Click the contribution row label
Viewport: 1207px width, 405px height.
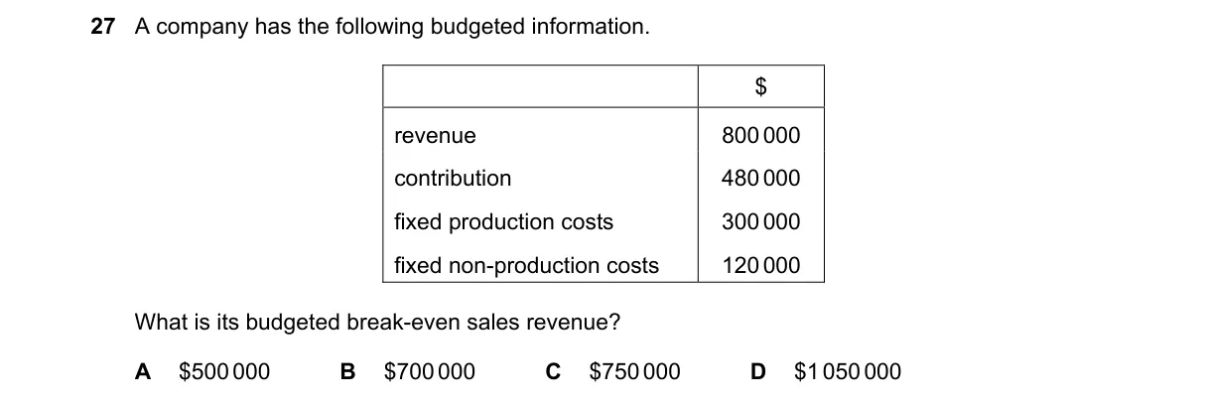pyautogui.click(x=453, y=179)
